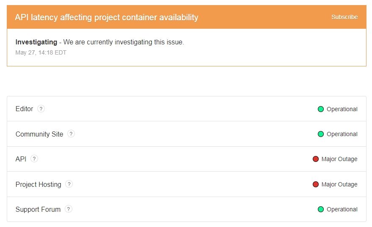Click the red status dot for API
The height and width of the screenshot is (227, 372).
[315, 159]
